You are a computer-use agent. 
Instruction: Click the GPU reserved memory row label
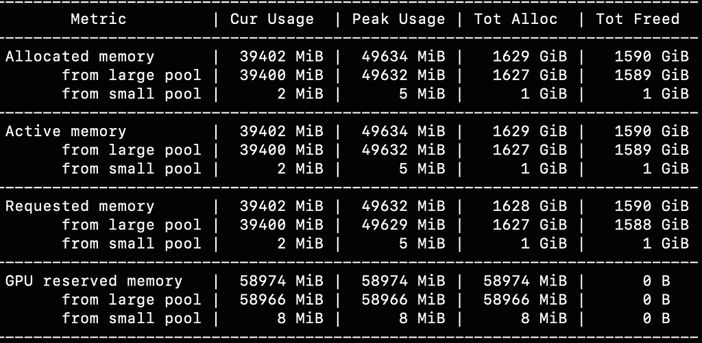coord(94,281)
